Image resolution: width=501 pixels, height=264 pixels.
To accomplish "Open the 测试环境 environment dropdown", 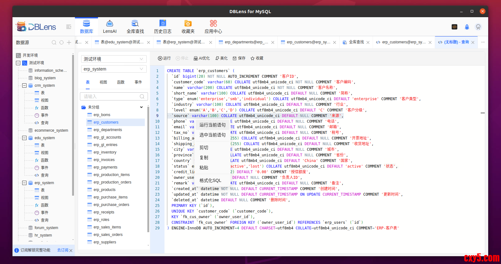I will 114,59.
